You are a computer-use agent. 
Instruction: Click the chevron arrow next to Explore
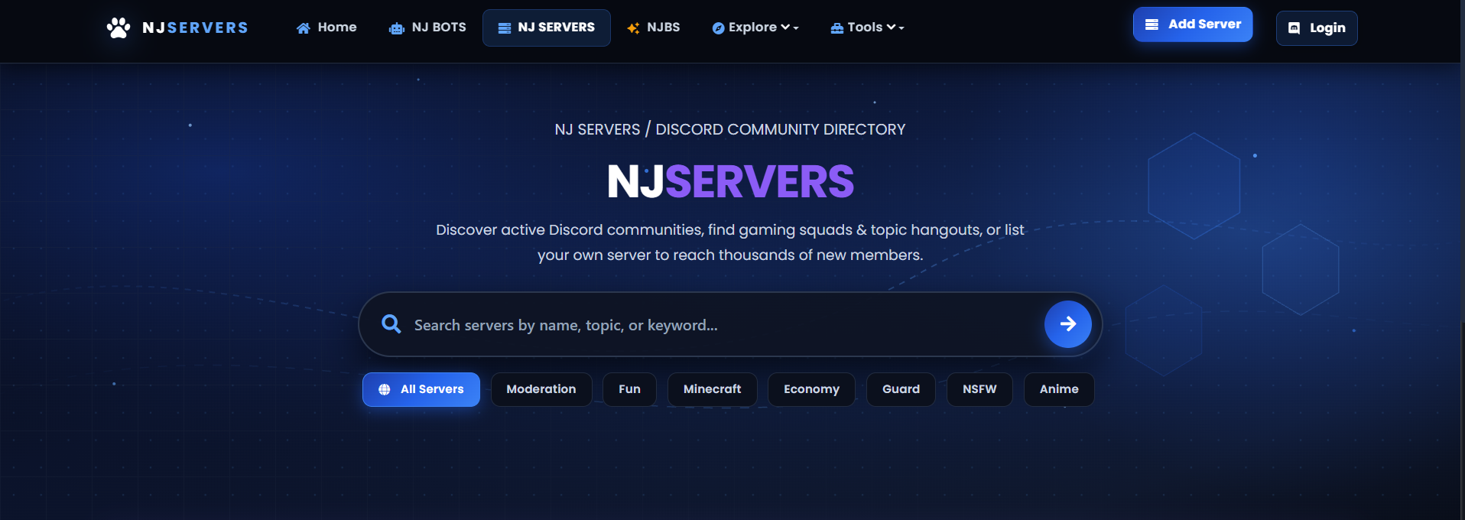[x=785, y=28]
